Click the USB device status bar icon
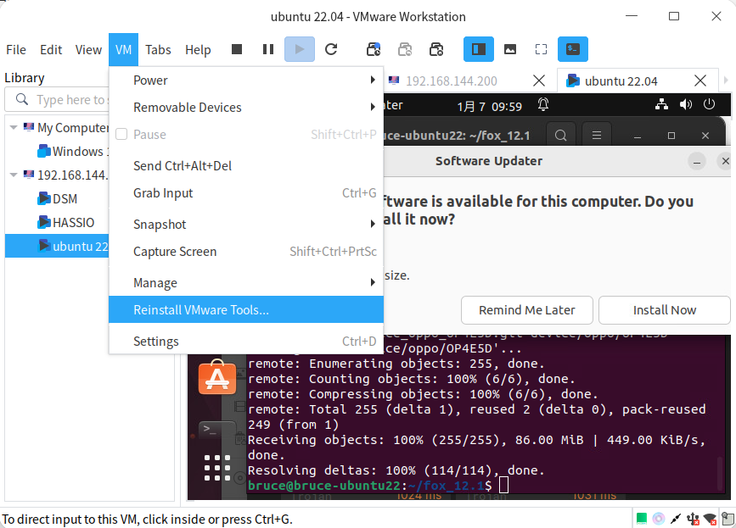 694,518
